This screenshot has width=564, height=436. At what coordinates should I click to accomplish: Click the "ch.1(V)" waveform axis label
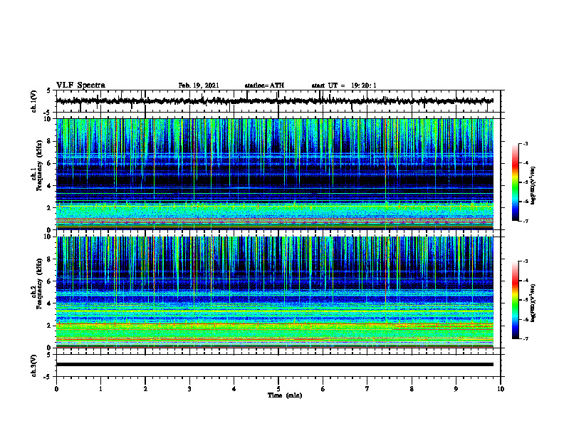click(x=33, y=101)
